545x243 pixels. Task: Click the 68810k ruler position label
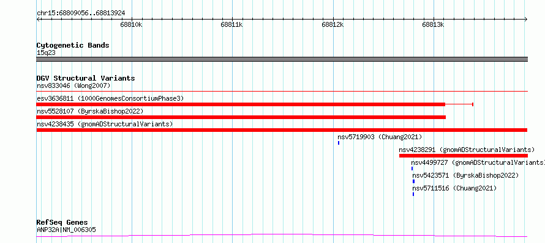click(132, 24)
